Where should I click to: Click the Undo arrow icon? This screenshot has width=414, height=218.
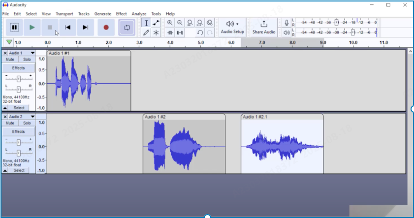pyautogui.click(x=200, y=33)
